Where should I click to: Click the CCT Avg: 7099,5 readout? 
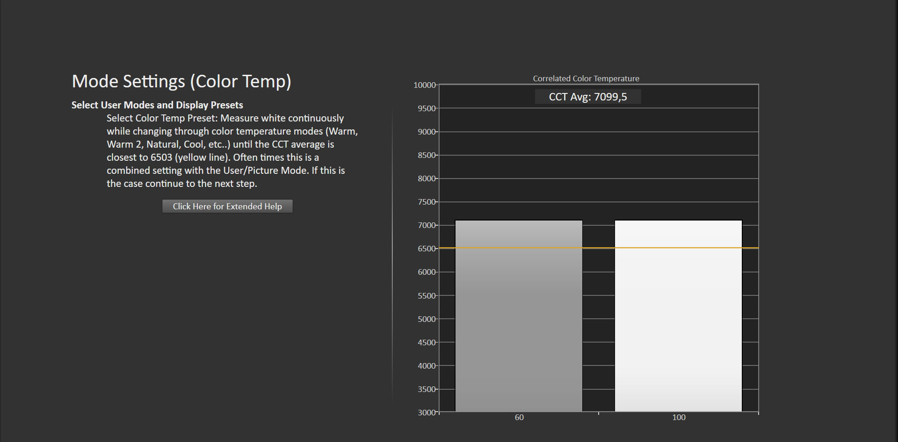point(588,97)
